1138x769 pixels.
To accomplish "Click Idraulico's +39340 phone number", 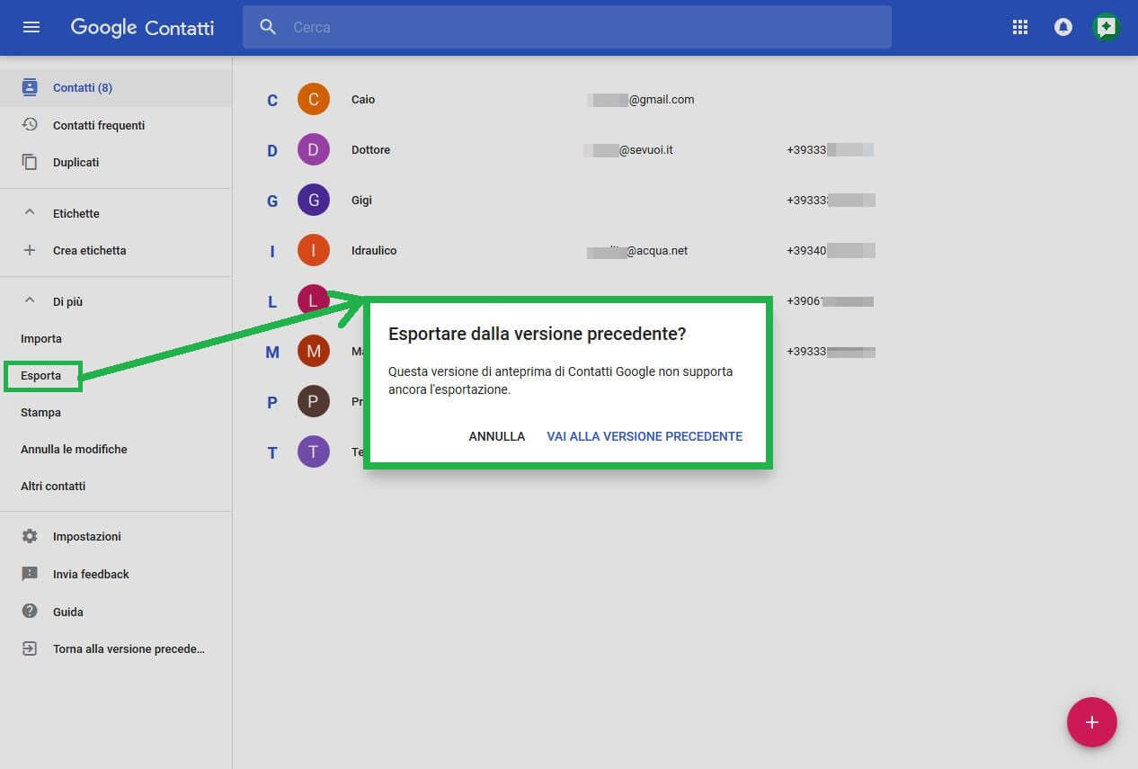I will pyautogui.click(x=831, y=250).
